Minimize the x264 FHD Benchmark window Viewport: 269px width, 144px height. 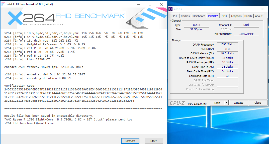[138, 5]
